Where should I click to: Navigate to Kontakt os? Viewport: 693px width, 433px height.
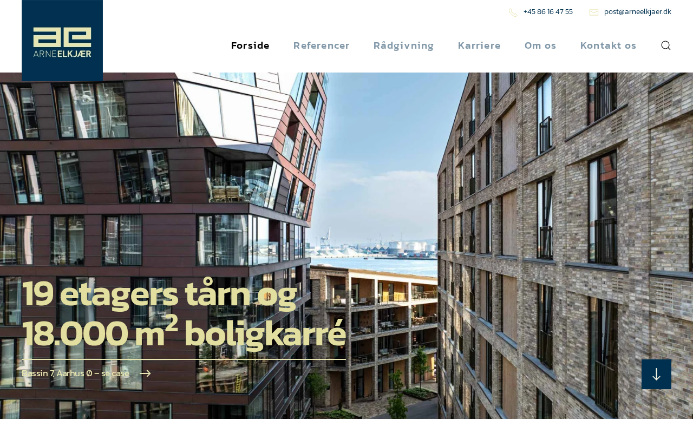pos(608,45)
